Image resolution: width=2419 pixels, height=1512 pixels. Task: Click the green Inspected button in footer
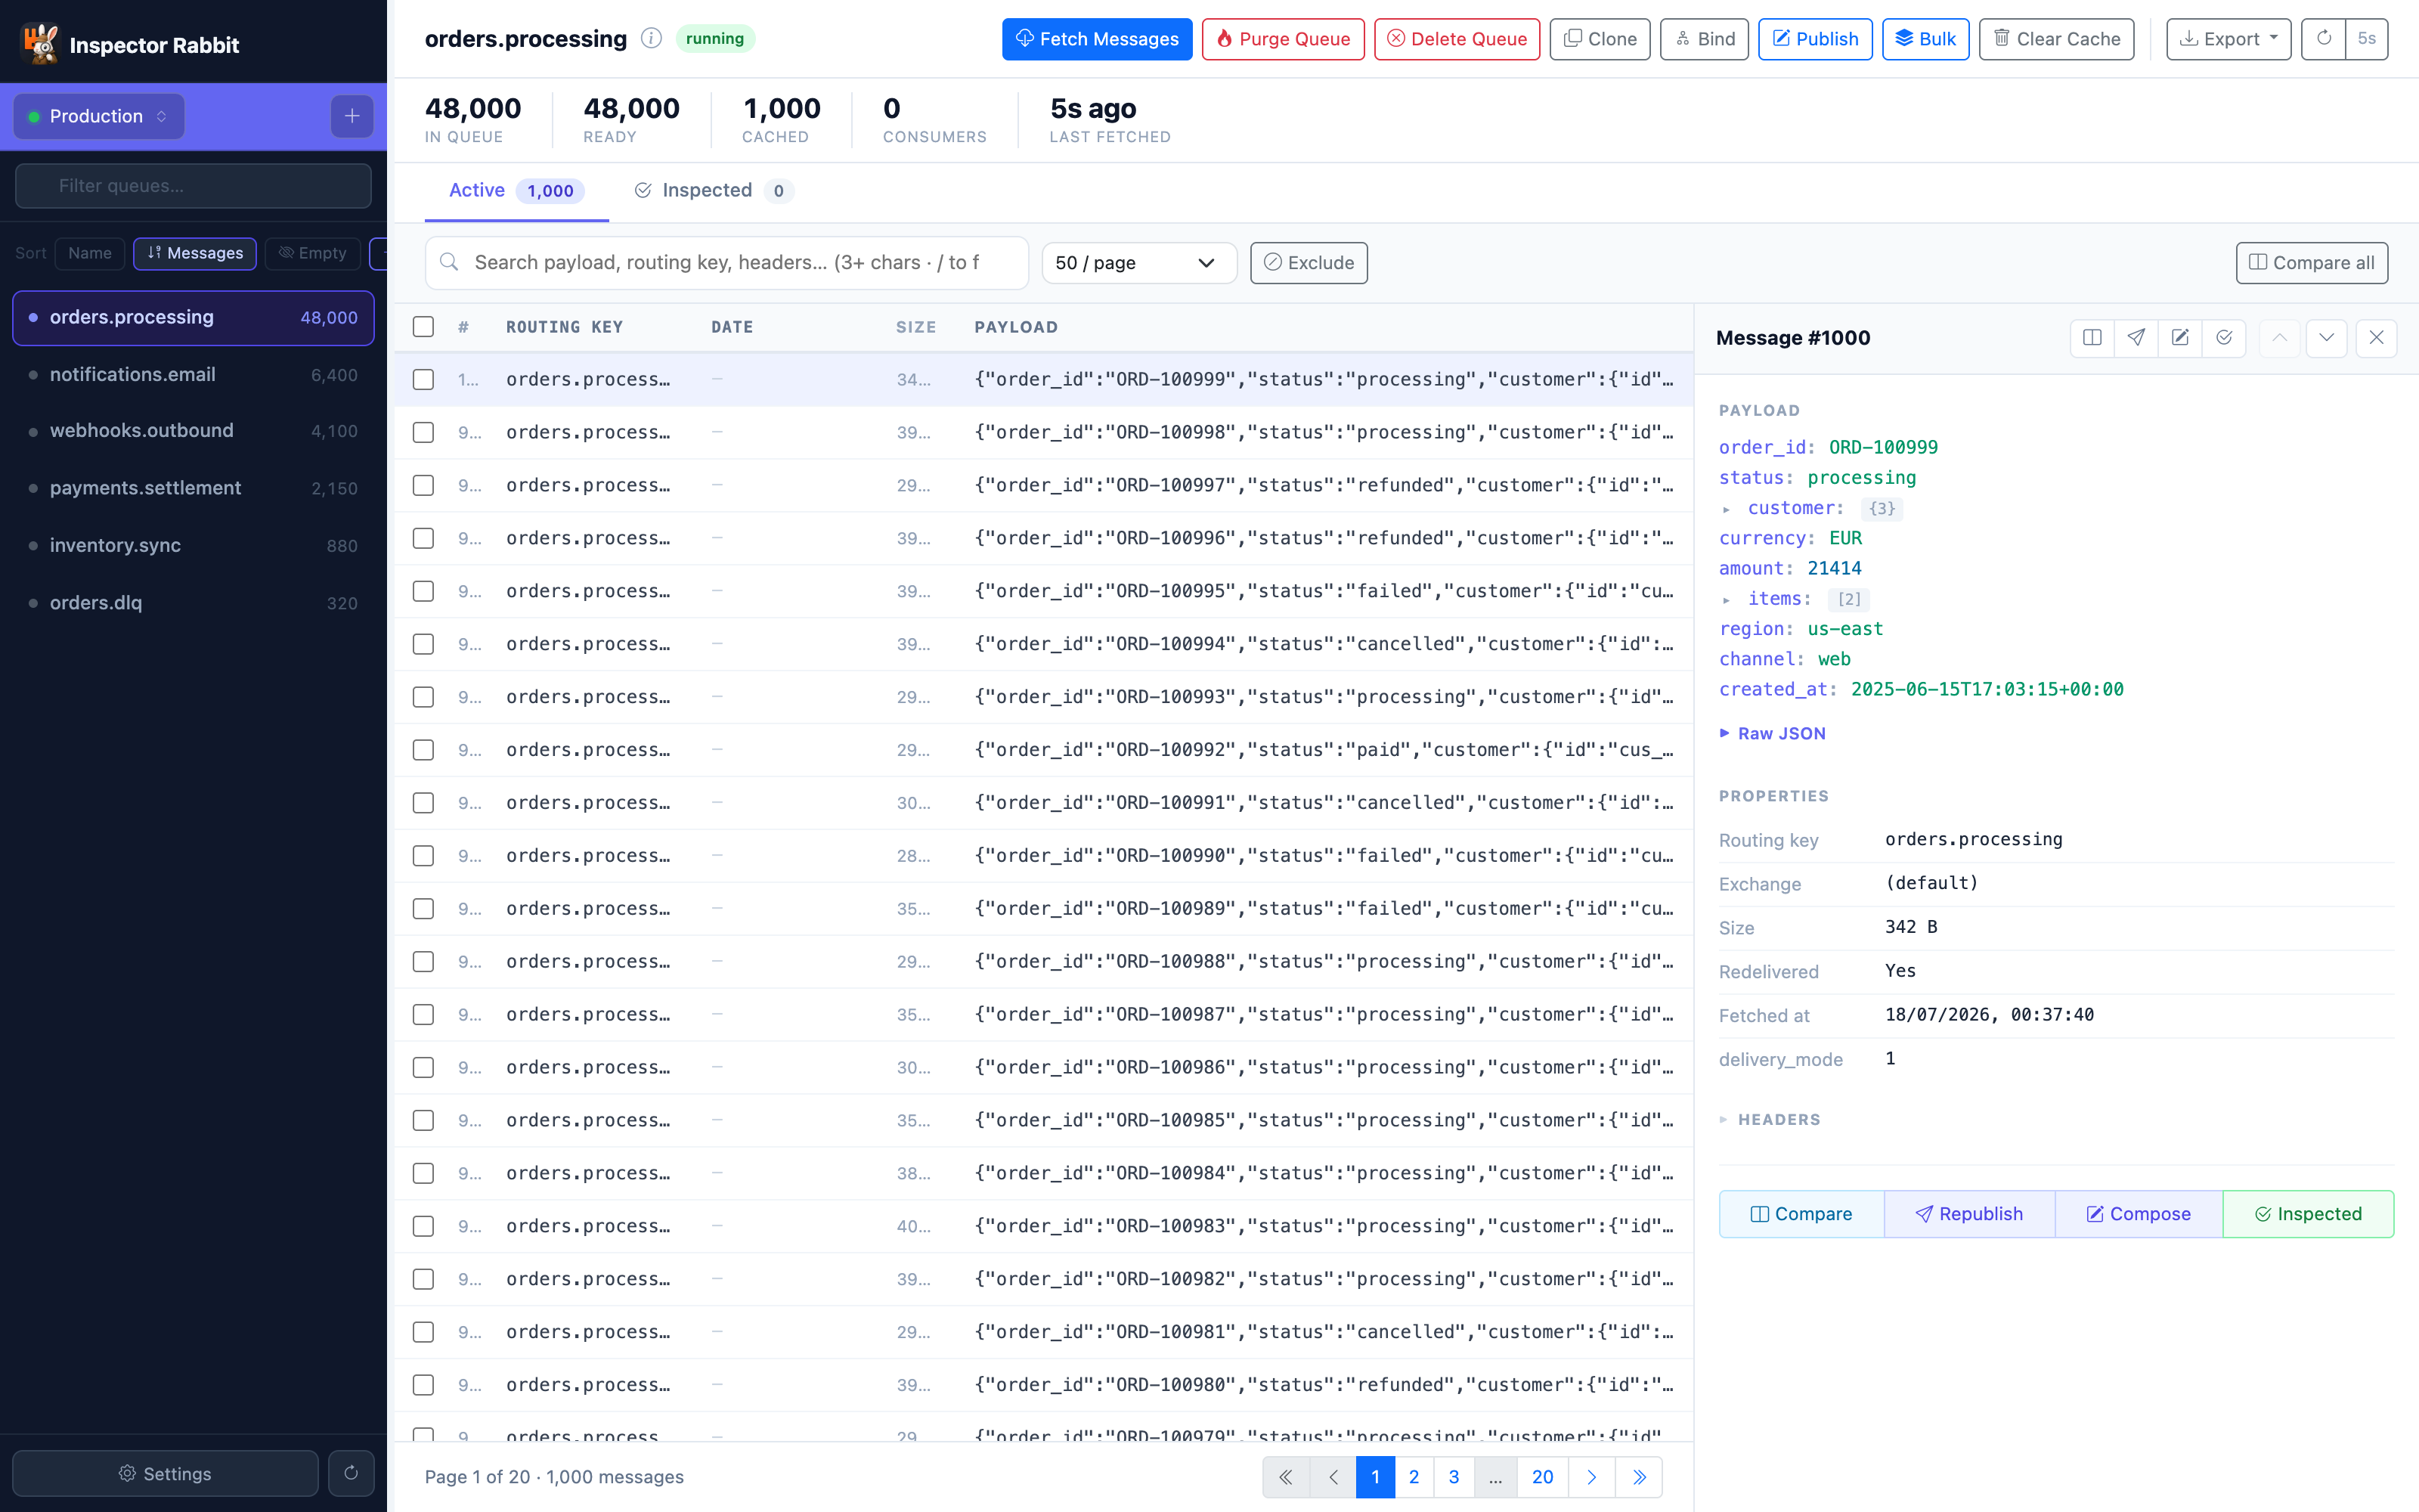[x=2308, y=1214]
